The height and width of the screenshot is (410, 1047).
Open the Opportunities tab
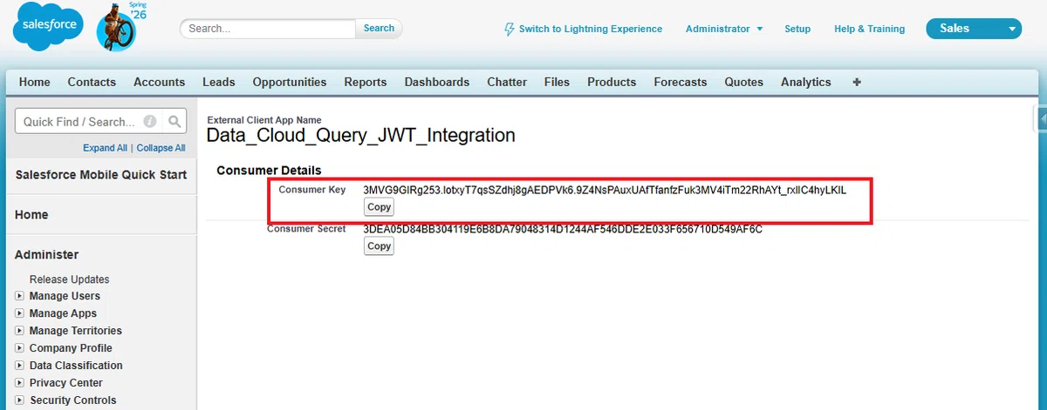[x=290, y=82]
